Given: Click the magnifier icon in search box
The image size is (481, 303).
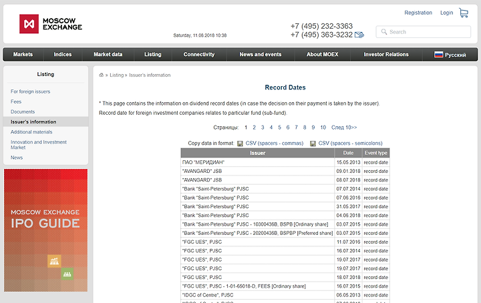Looking at the screenshot, I should click(x=383, y=31).
